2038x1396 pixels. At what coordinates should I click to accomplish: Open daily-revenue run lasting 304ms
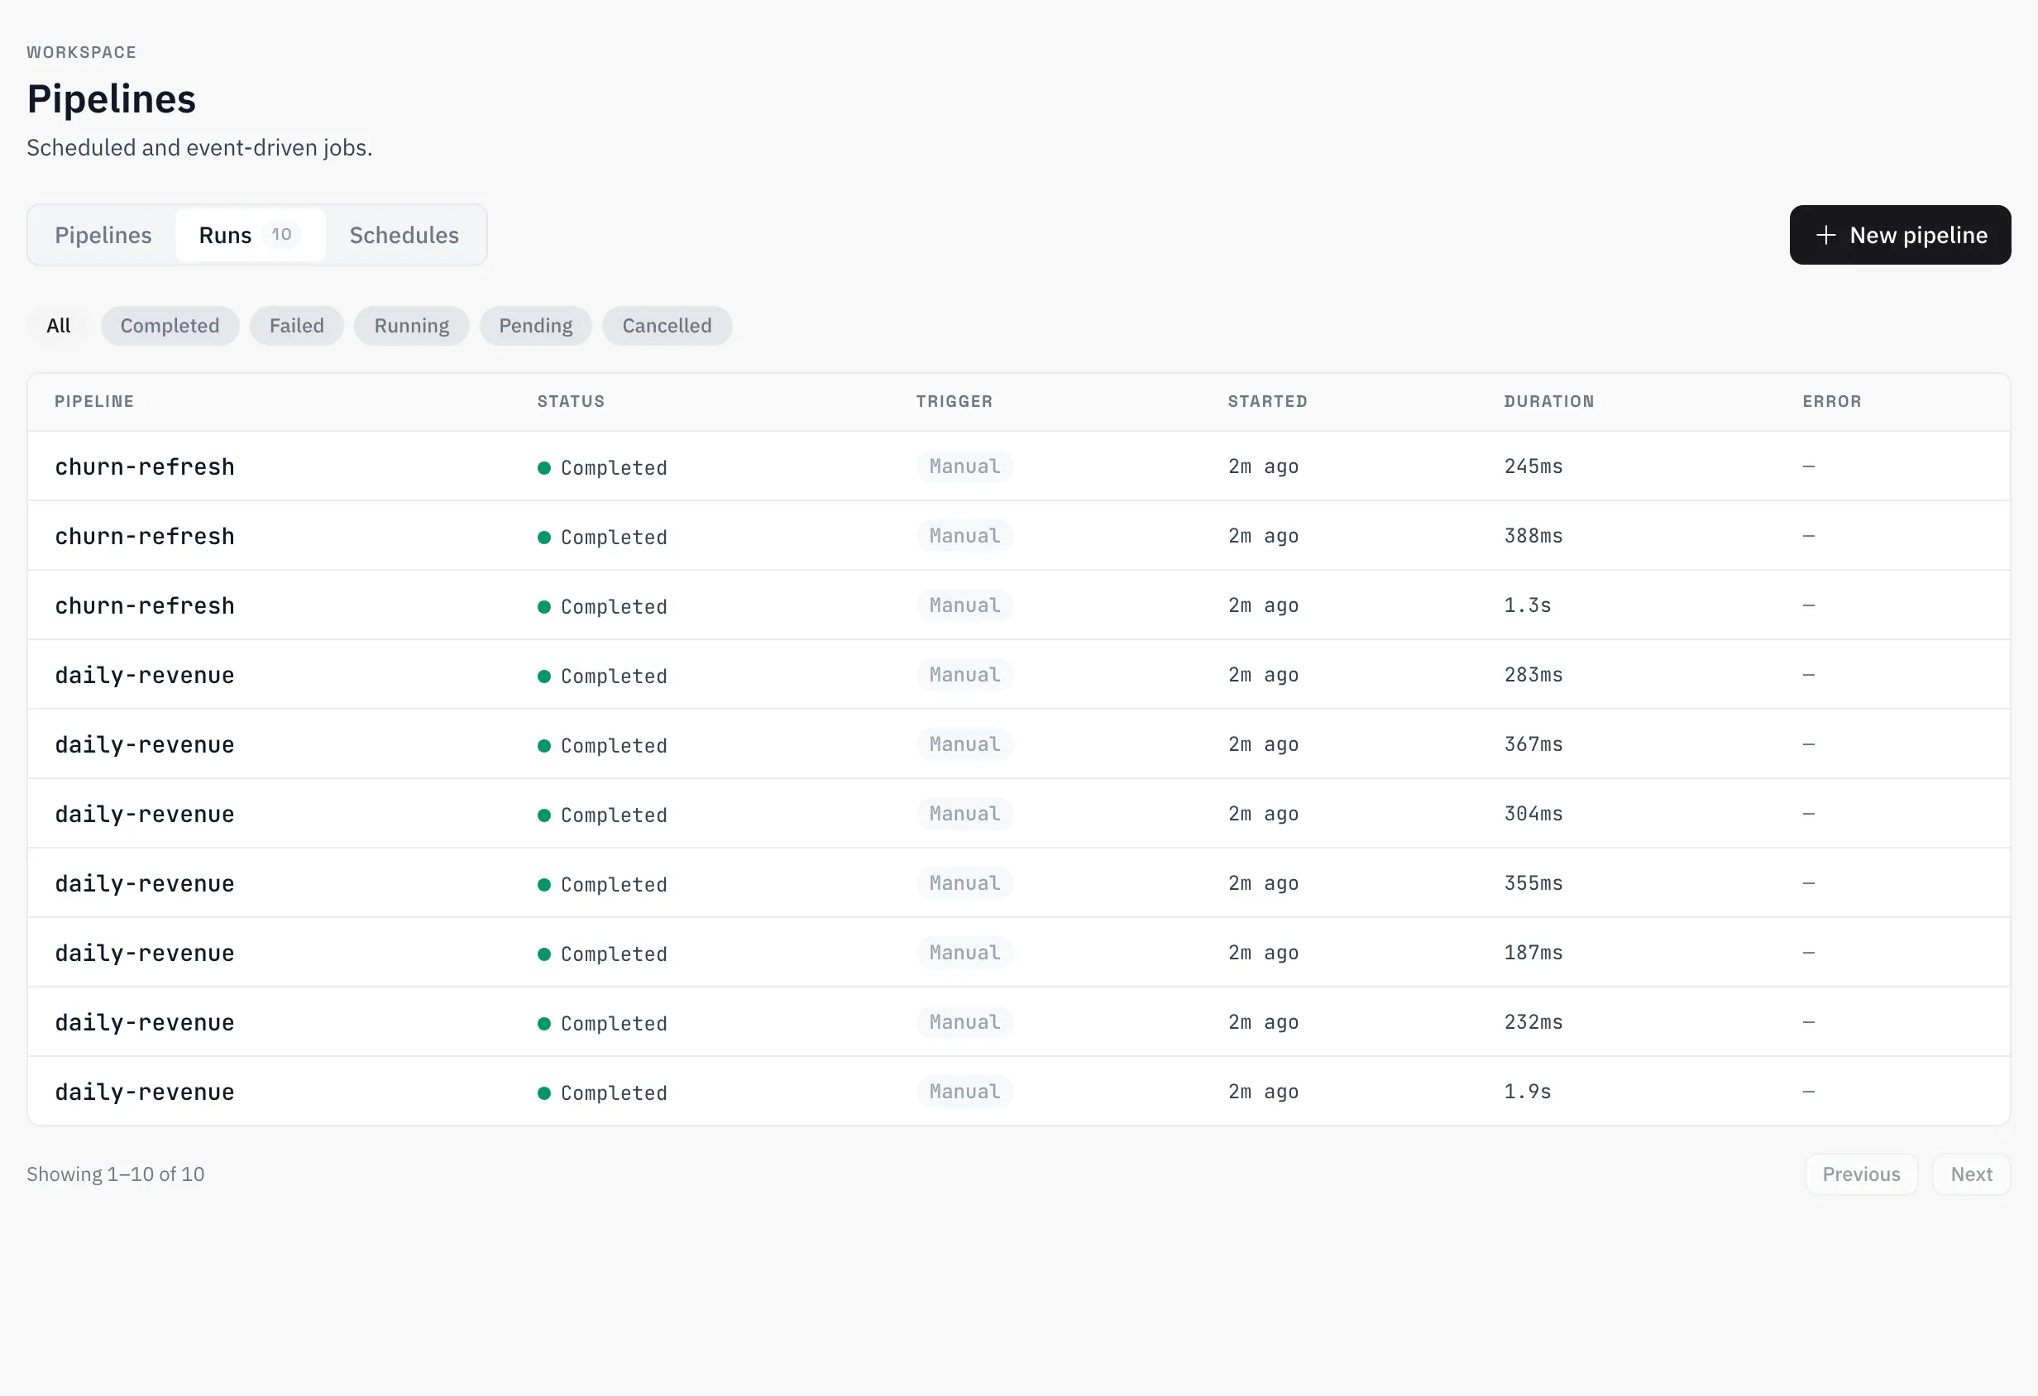tap(1019, 814)
